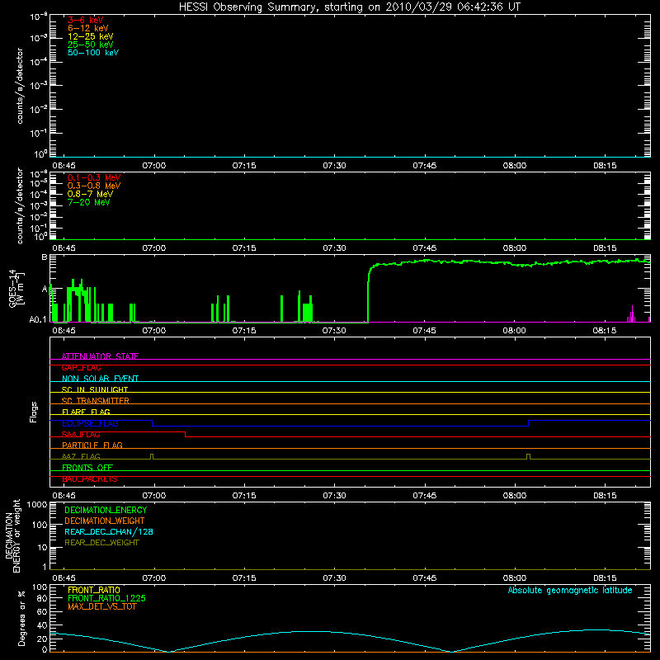Pick the 0.8-7 MeV legend entry
660x660 pixels.
point(90,194)
